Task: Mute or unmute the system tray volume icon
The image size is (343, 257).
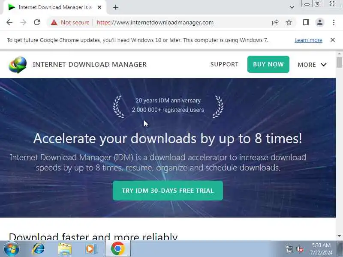Action: (x=300, y=249)
